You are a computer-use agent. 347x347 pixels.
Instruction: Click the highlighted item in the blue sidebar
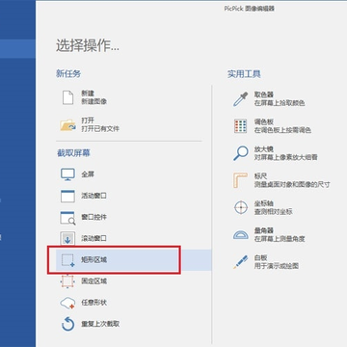pyautogui.click(x=17, y=49)
